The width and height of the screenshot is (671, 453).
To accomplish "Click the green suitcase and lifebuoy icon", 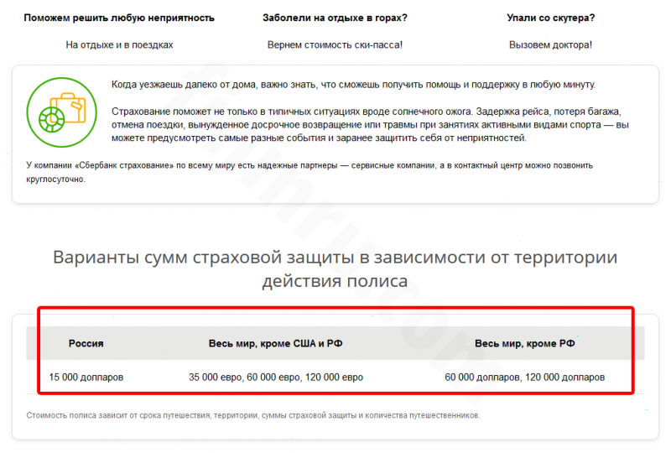I will (x=61, y=112).
